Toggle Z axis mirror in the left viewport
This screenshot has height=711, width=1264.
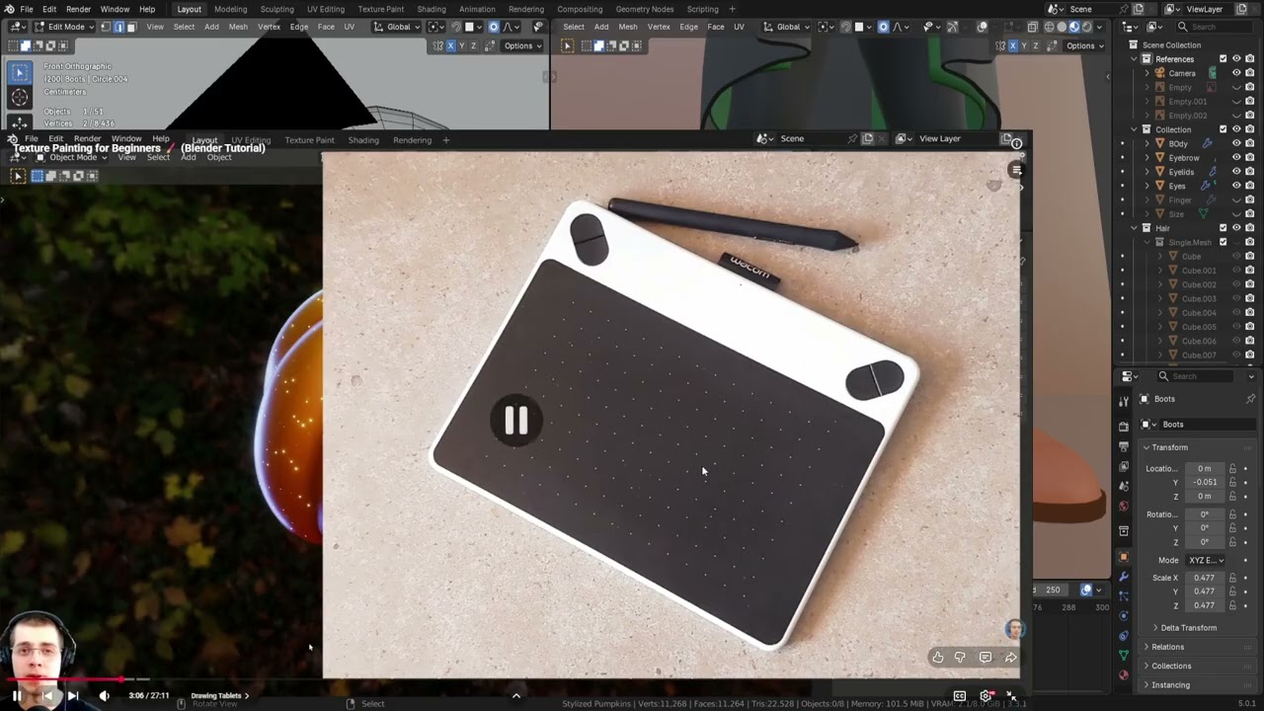point(473,45)
